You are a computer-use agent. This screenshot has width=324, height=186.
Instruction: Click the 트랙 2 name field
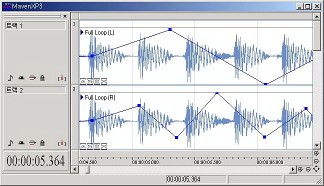click(x=35, y=90)
